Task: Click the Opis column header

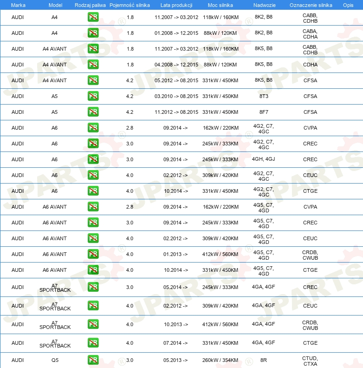Action: click(348, 5)
